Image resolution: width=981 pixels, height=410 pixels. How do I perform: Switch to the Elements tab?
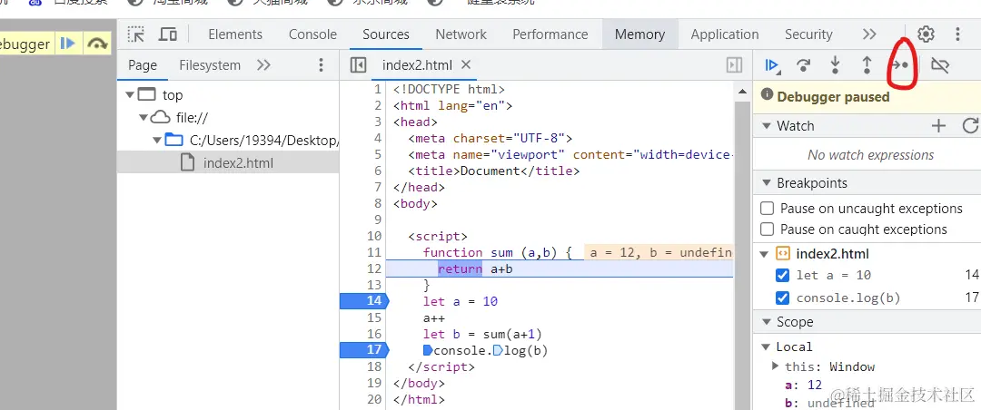(235, 34)
